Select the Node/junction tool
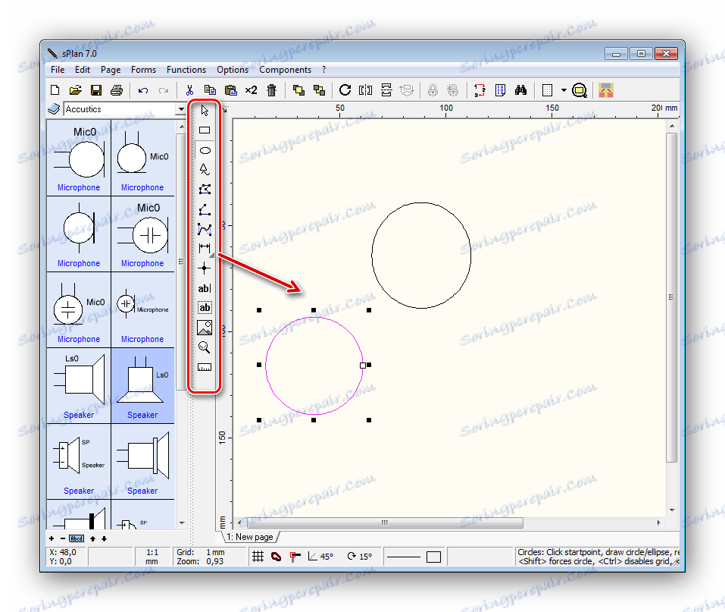Screen dimensions: 725x612 click(x=205, y=268)
